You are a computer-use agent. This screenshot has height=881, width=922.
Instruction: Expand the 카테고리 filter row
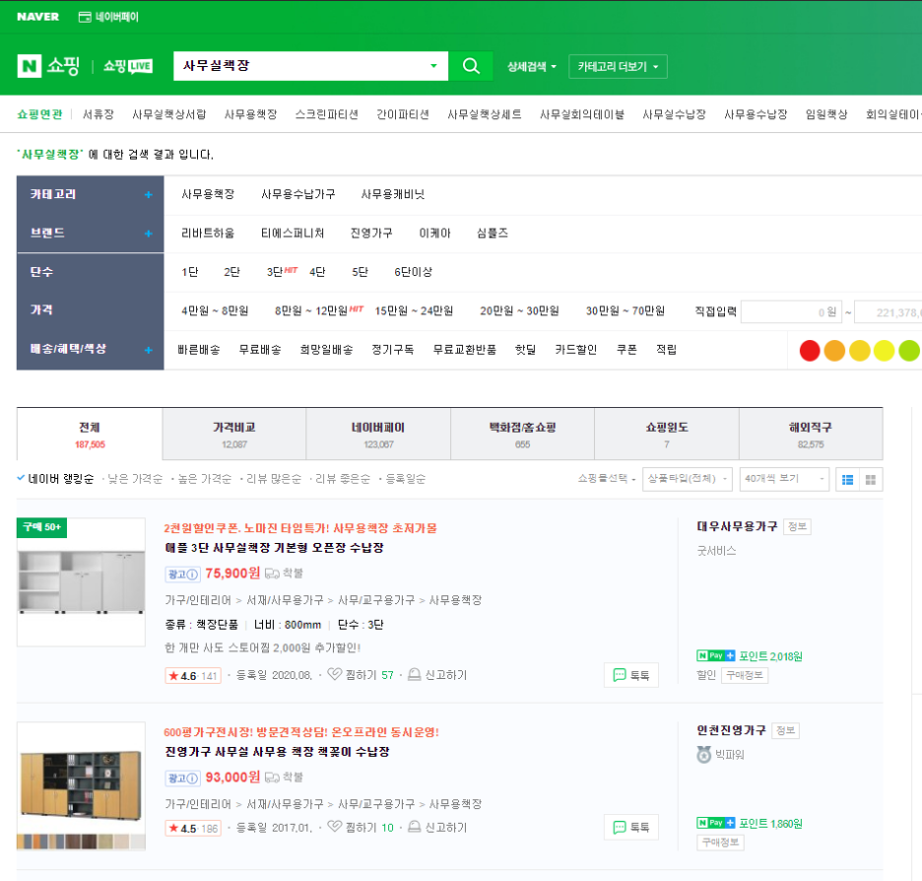148,195
